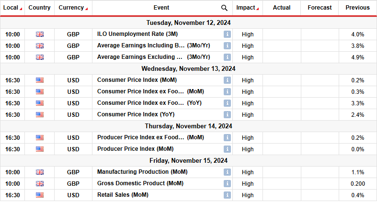Open the Impact filter dropdown
The width and height of the screenshot is (377, 202).
pos(258,9)
